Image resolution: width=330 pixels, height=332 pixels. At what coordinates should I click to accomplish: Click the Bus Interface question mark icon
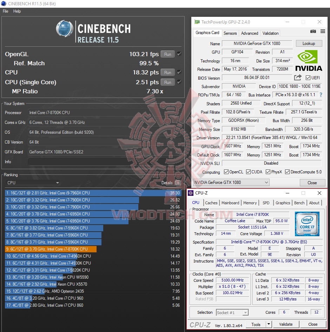(321, 95)
